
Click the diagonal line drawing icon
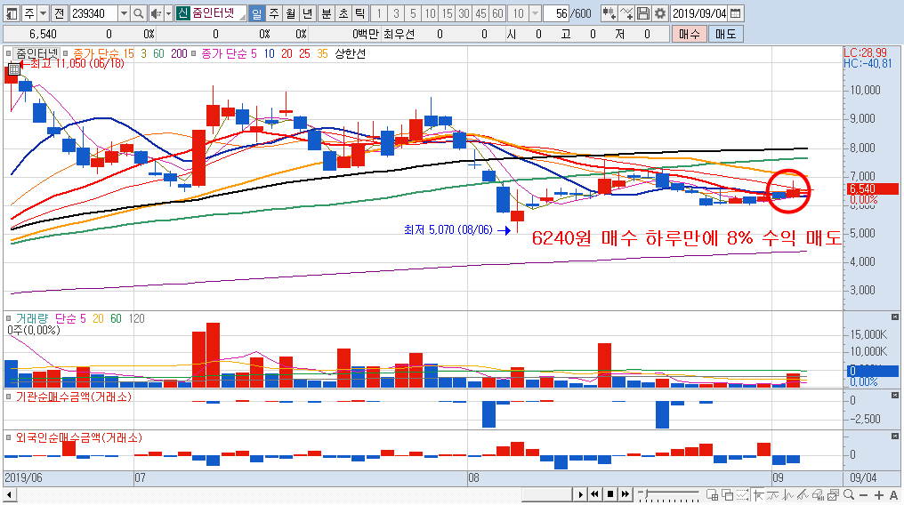coord(803,494)
